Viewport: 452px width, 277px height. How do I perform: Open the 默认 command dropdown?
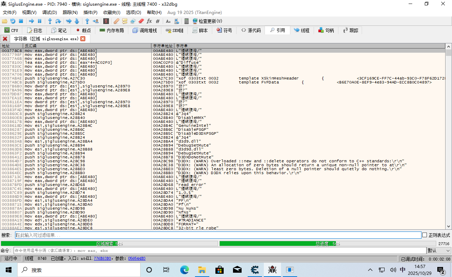pos(439,250)
